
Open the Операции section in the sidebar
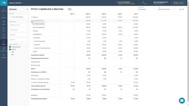click(4, 16)
